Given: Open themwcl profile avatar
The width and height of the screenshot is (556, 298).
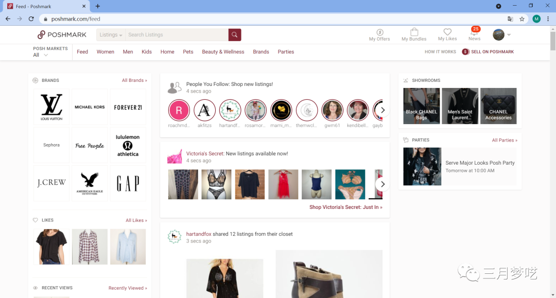Looking at the screenshot, I should click(307, 110).
